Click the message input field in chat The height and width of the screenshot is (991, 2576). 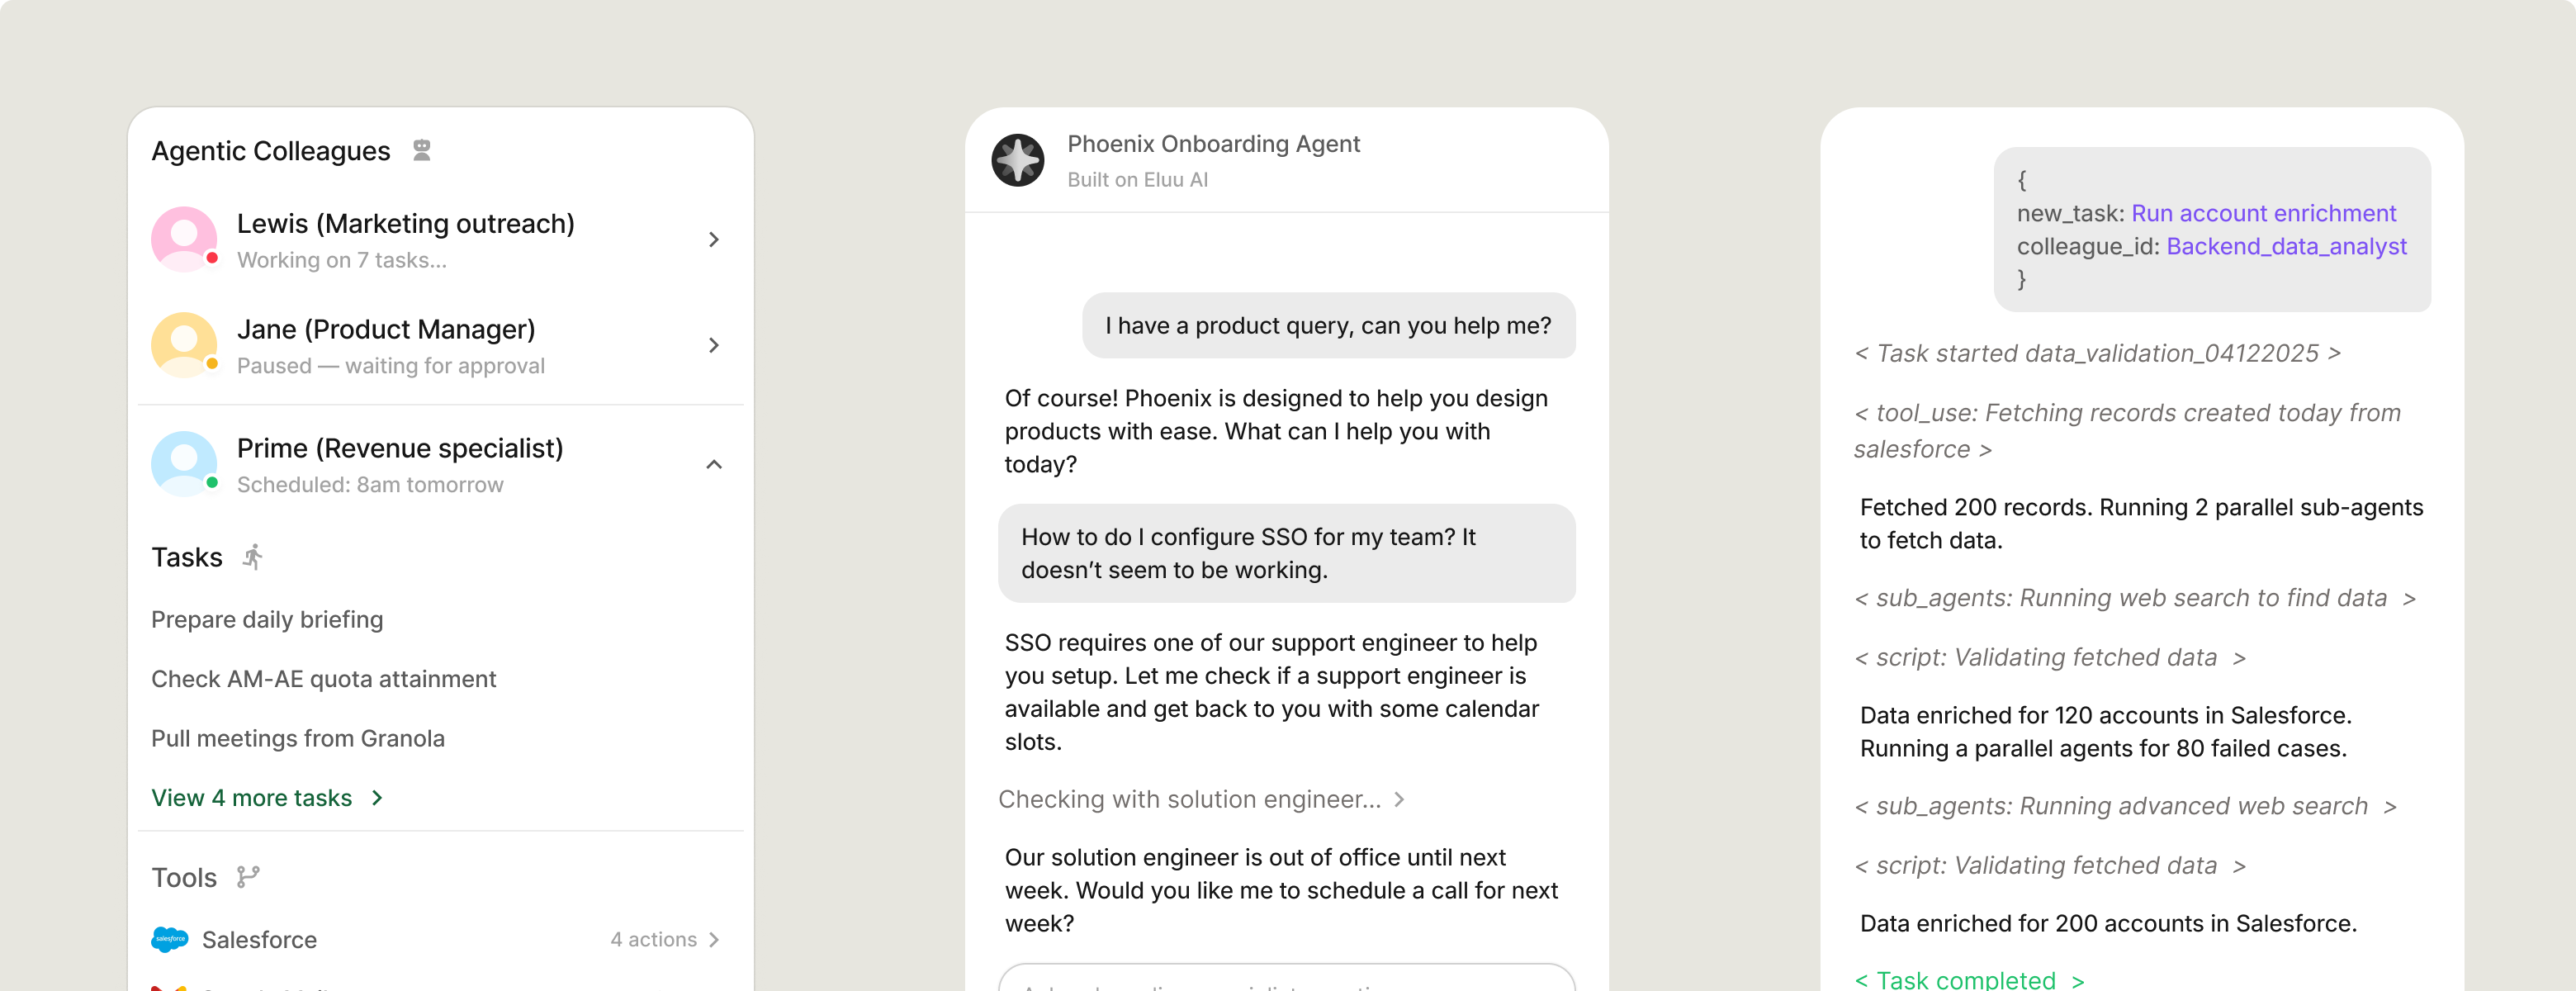coord(1286,980)
